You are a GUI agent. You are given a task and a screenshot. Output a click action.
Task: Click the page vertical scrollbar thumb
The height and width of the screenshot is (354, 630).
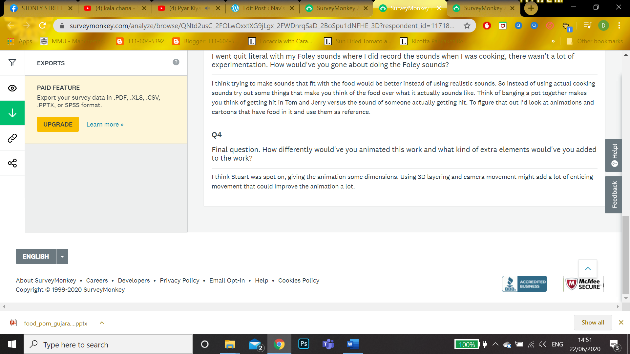[x=626, y=256]
